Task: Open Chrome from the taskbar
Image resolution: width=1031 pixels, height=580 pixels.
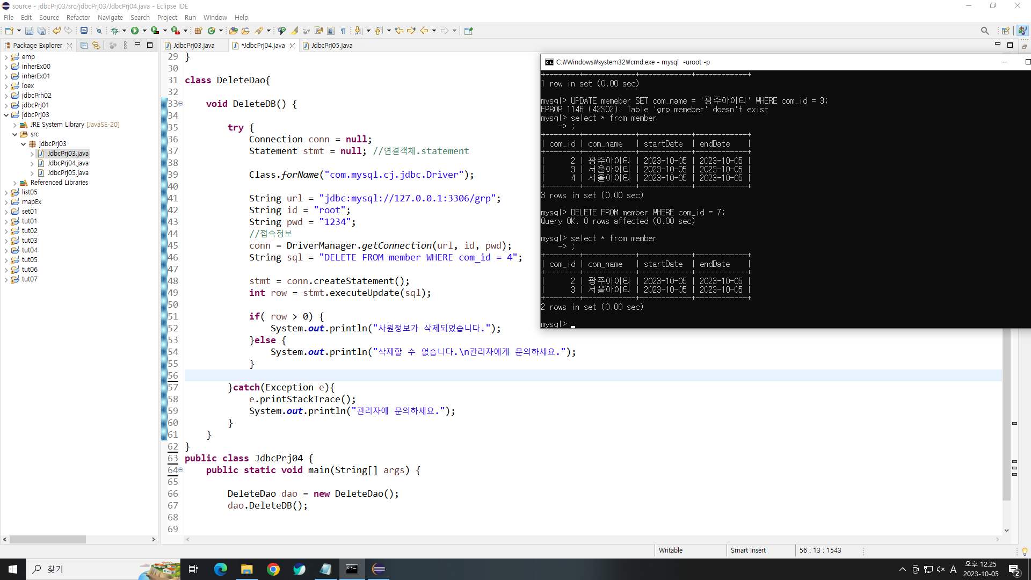Action: click(x=273, y=569)
